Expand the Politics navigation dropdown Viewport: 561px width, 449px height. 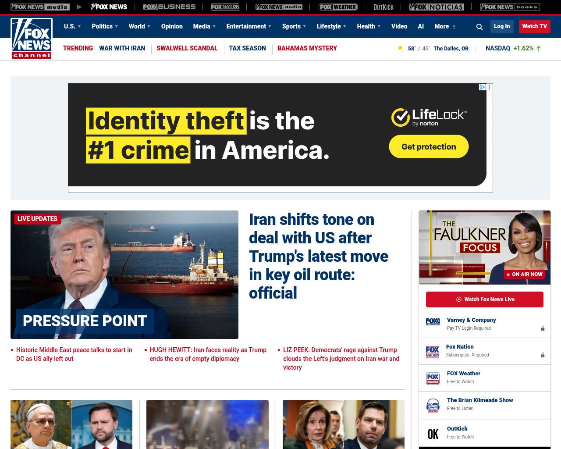105,26
